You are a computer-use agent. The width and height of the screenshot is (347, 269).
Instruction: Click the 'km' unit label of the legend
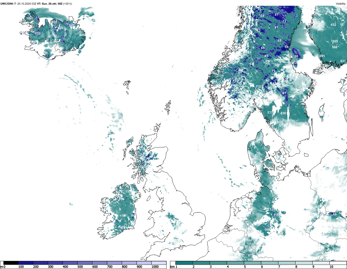[x=172, y=267]
